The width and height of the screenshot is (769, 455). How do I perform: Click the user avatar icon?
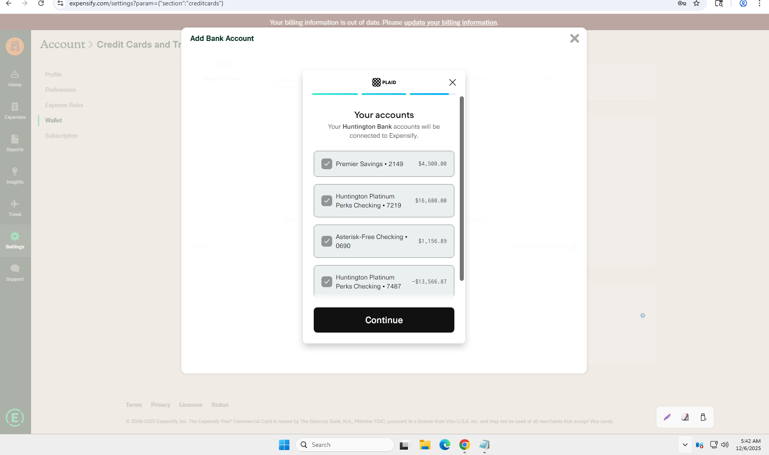click(15, 46)
